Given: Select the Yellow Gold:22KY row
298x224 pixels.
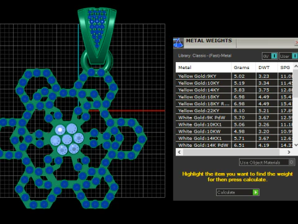Looking at the screenshot, I should [234, 111].
